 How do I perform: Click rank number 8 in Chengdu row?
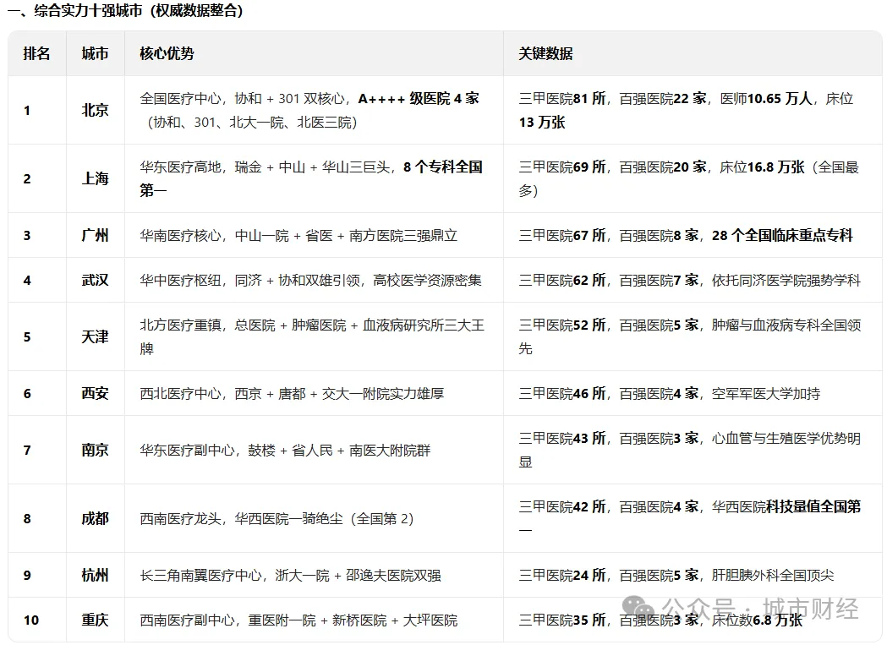pyautogui.click(x=26, y=518)
